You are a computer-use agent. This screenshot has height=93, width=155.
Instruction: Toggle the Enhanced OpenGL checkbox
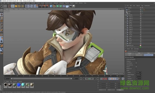[136, 59]
